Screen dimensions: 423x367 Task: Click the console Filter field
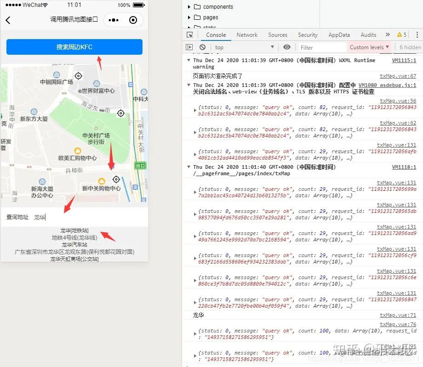[322, 47]
